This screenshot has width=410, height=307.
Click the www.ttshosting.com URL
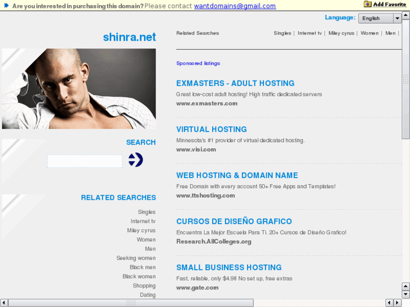[x=205, y=195]
